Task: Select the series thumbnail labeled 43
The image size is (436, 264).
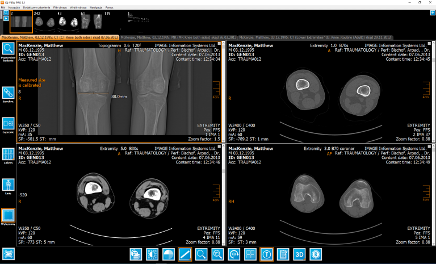Action: [68, 22]
